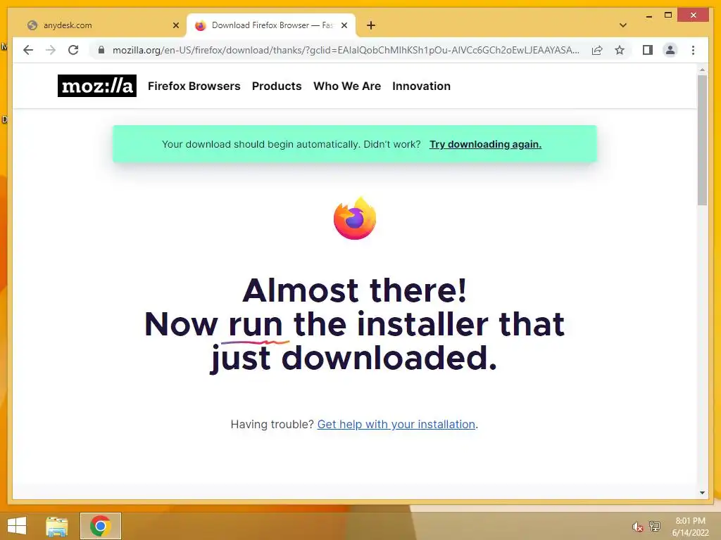The height and width of the screenshot is (540, 721).
Task: Close the Chrome window
Action: point(694,15)
